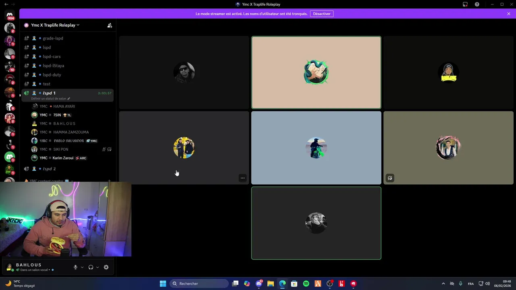Click the Désactiver streamer mode button
Screen dimensions: 516x290
point(322,14)
